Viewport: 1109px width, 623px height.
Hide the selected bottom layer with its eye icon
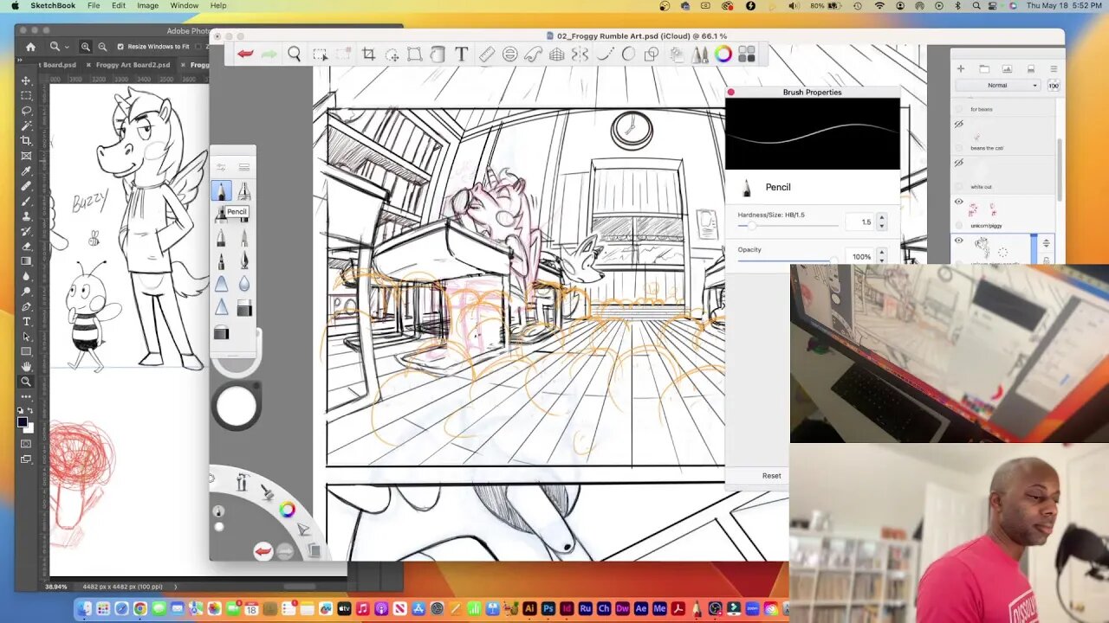tap(958, 241)
